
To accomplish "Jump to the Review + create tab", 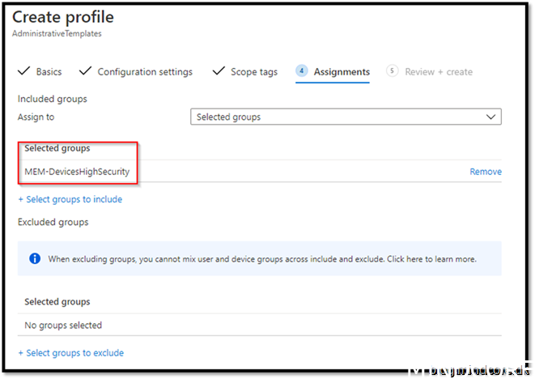I will (439, 72).
